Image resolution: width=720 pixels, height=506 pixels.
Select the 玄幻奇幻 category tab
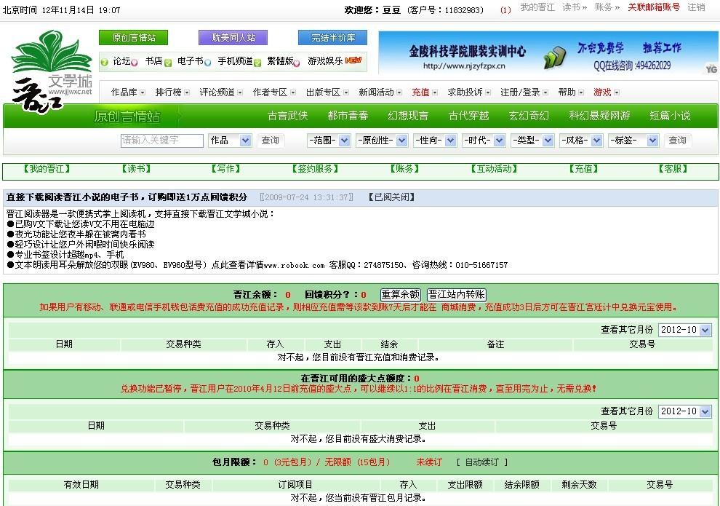529,116
